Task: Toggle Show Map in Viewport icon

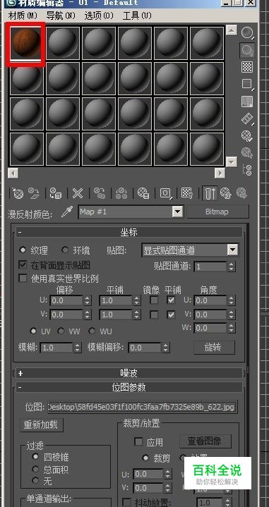Action: pos(187,193)
